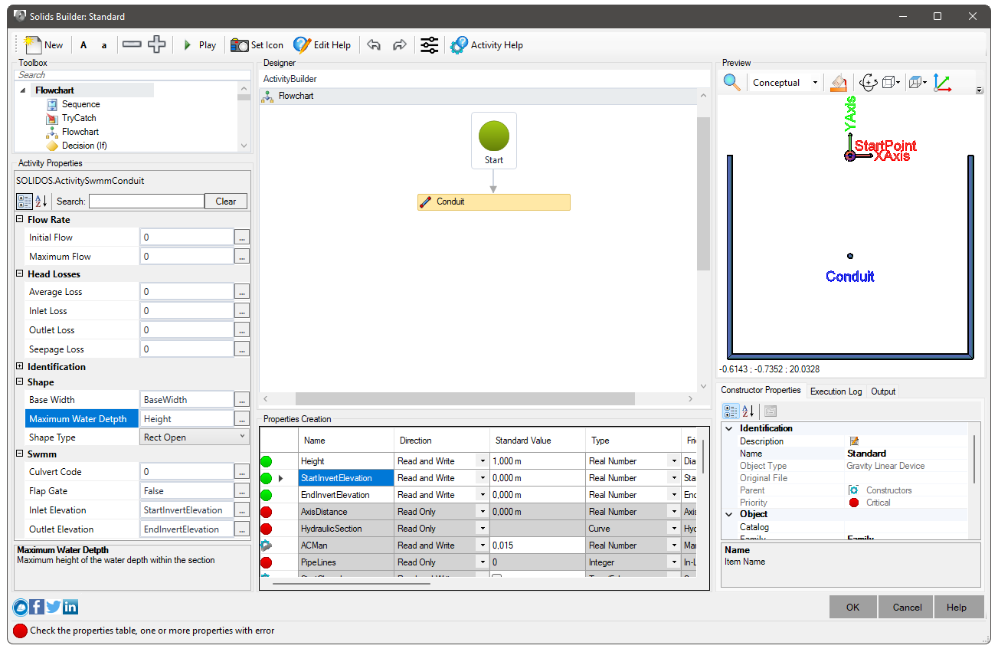Zoom the preview with the magnifier icon

coord(732,82)
